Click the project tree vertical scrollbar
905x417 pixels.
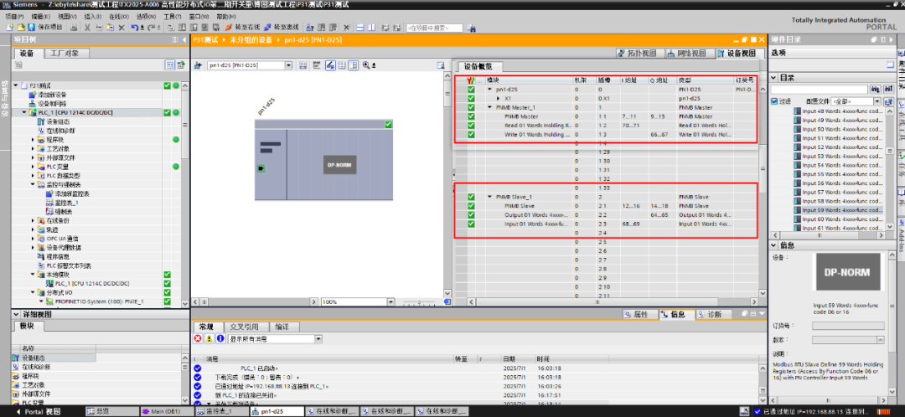[184, 121]
